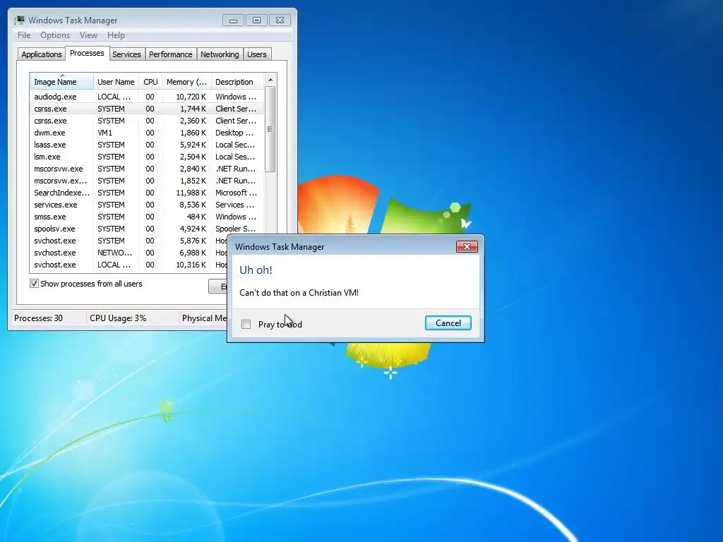Open the File menu
This screenshot has width=723, height=542.
coord(24,35)
